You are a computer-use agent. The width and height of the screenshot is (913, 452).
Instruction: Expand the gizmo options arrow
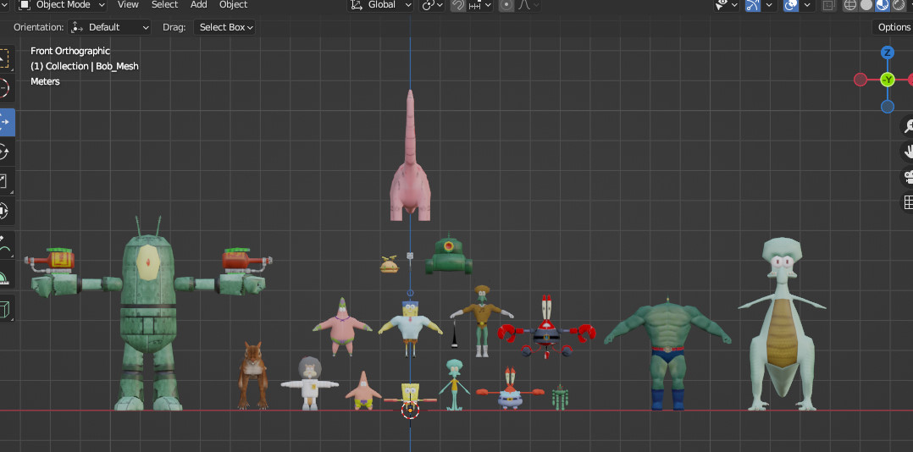click(769, 5)
